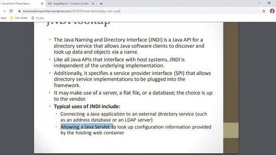Switch to the UsageReport Gmail tab
The width and height of the screenshot is (276, 155).
point(70,3)
